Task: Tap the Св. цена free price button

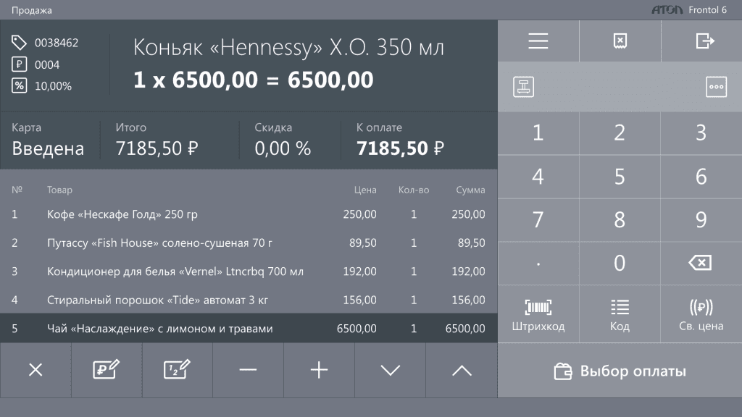Action: pos(701,314)
